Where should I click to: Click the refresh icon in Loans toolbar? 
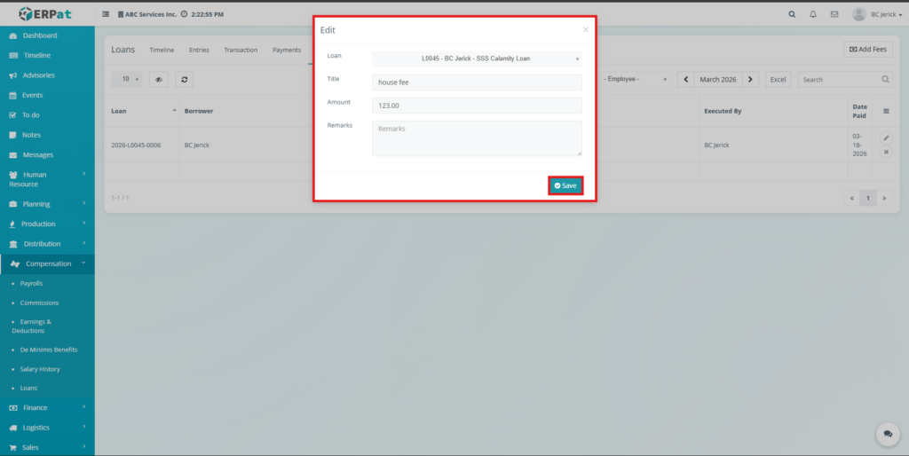tap(185, 79)
